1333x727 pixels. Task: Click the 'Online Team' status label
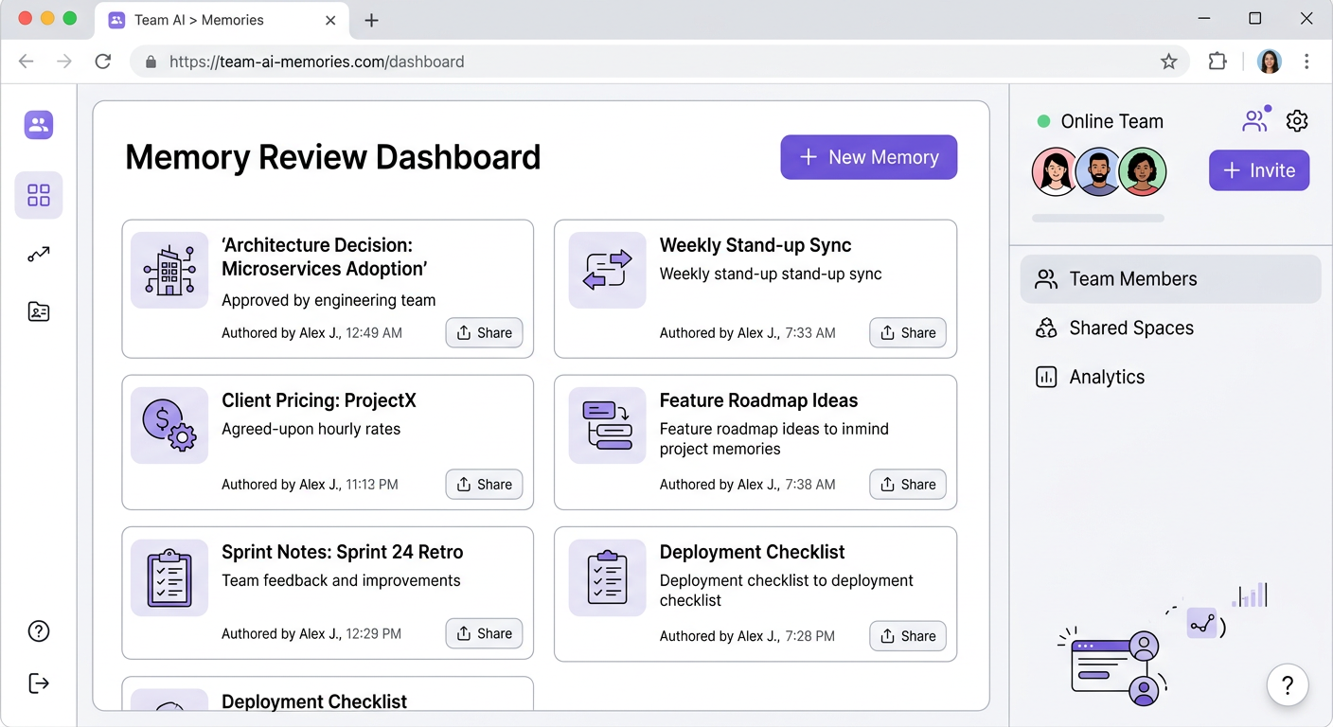1111,121
